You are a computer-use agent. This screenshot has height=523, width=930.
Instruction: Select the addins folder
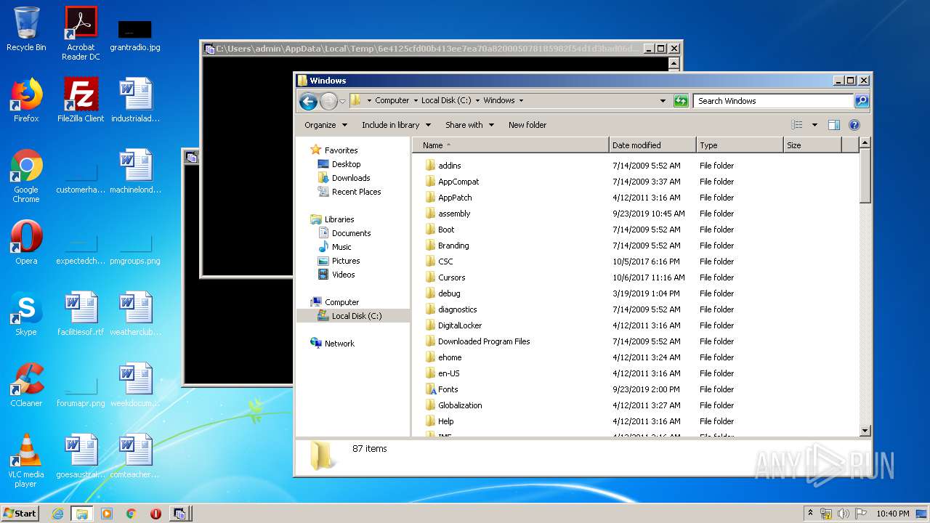click(x=449, y=166)
